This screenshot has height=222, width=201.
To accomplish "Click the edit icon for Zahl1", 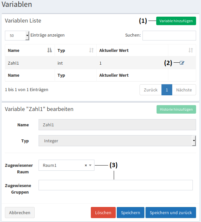I will (x=182, y=63).
